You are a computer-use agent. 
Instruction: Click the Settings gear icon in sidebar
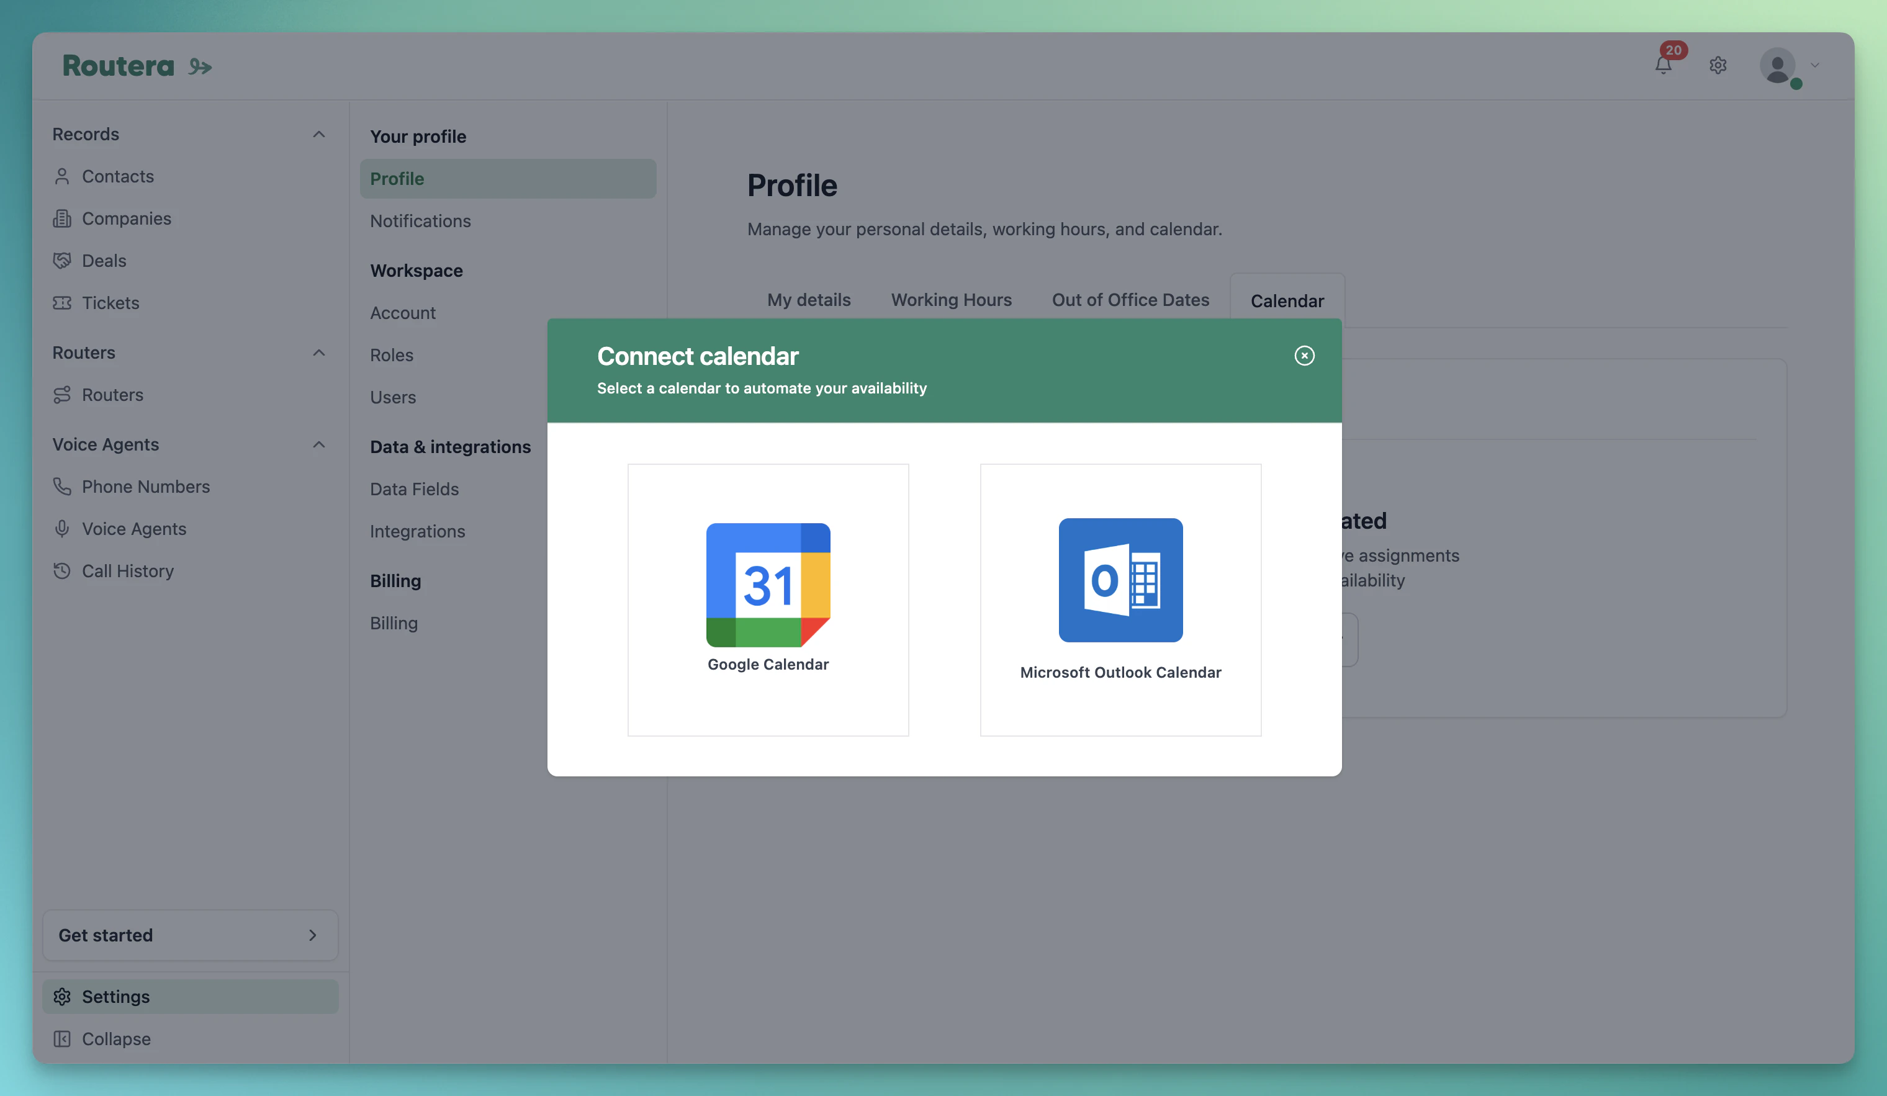point(62,997)
